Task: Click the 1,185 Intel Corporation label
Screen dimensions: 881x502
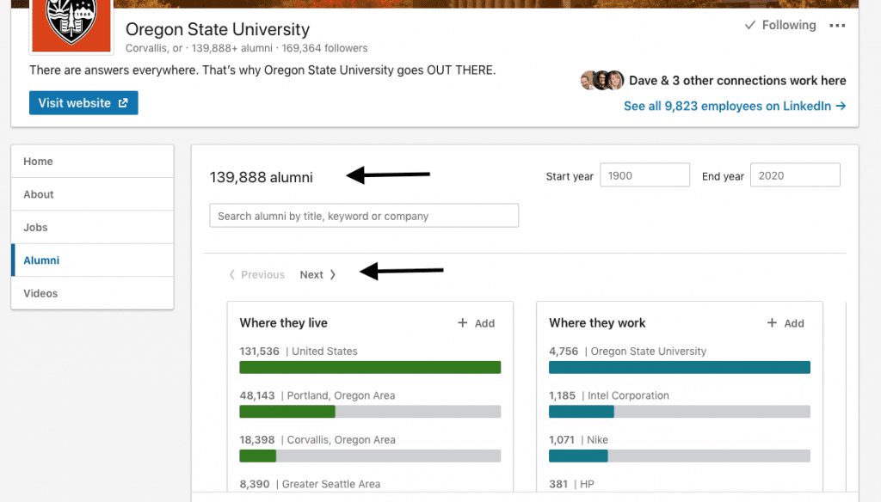Action: (x=609, y=396)
